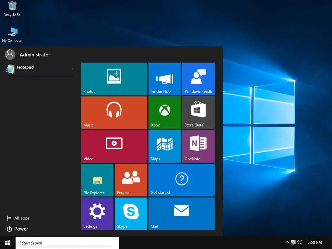Open the Power options
The image size is (332, 249).
pyautogui.click(x=18, y=229)
